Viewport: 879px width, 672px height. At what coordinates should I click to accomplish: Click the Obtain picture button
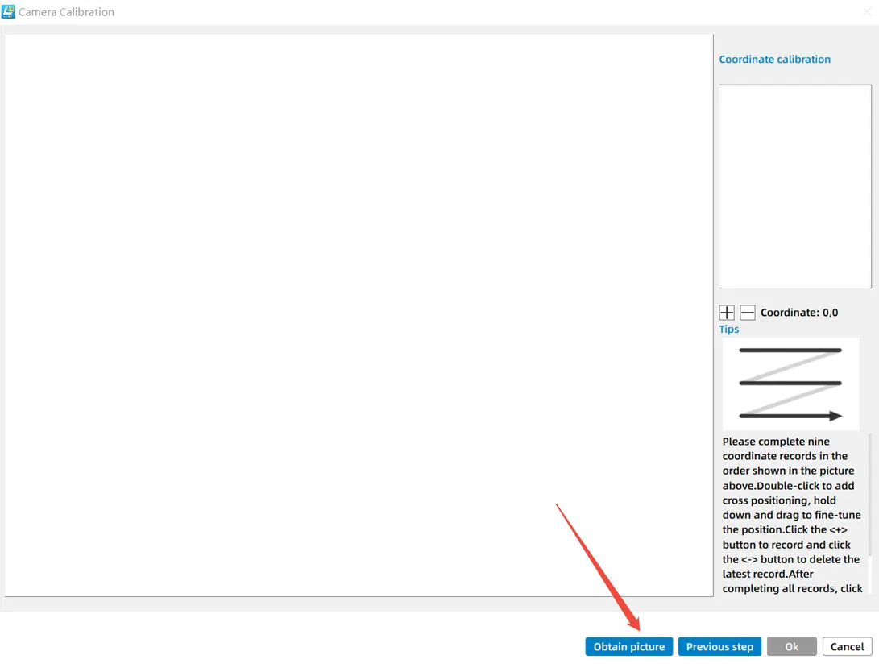[628, 647]
